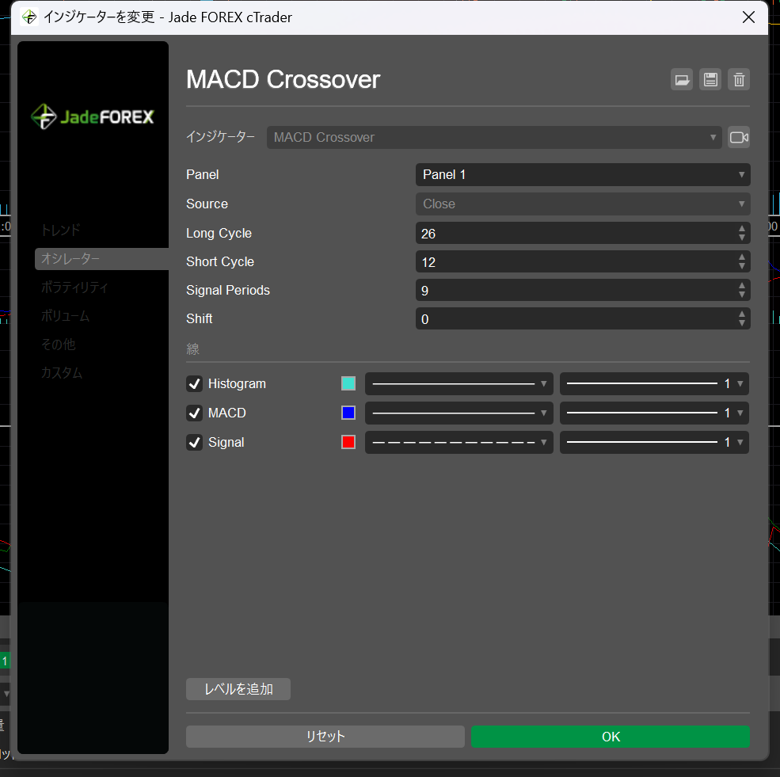This screenshot has width=780, height=777.
Task: Click the green OK button
Action: (x=610, y=737)
